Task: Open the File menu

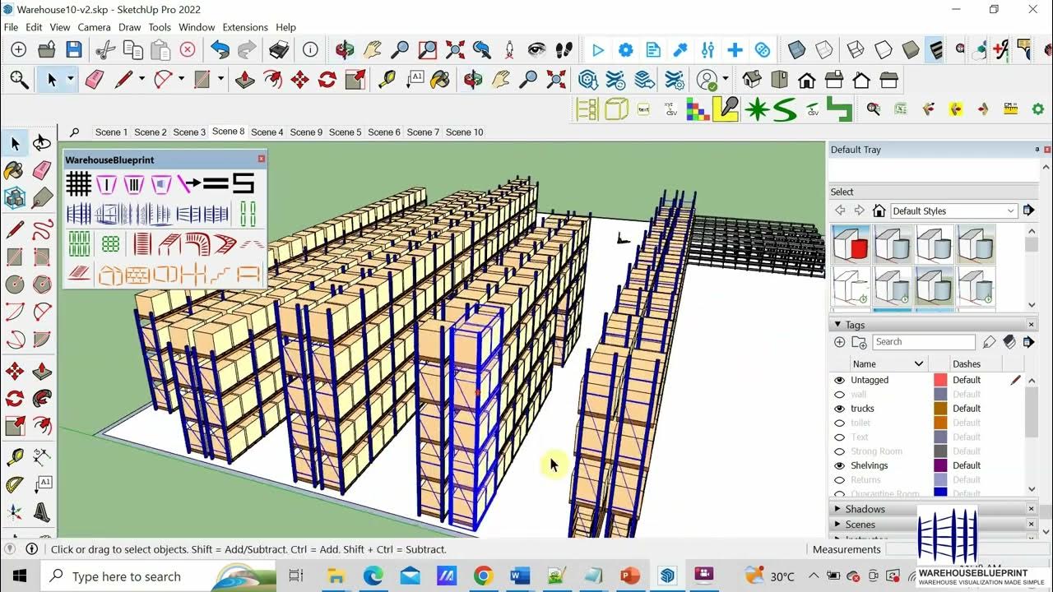Action: 11,27
